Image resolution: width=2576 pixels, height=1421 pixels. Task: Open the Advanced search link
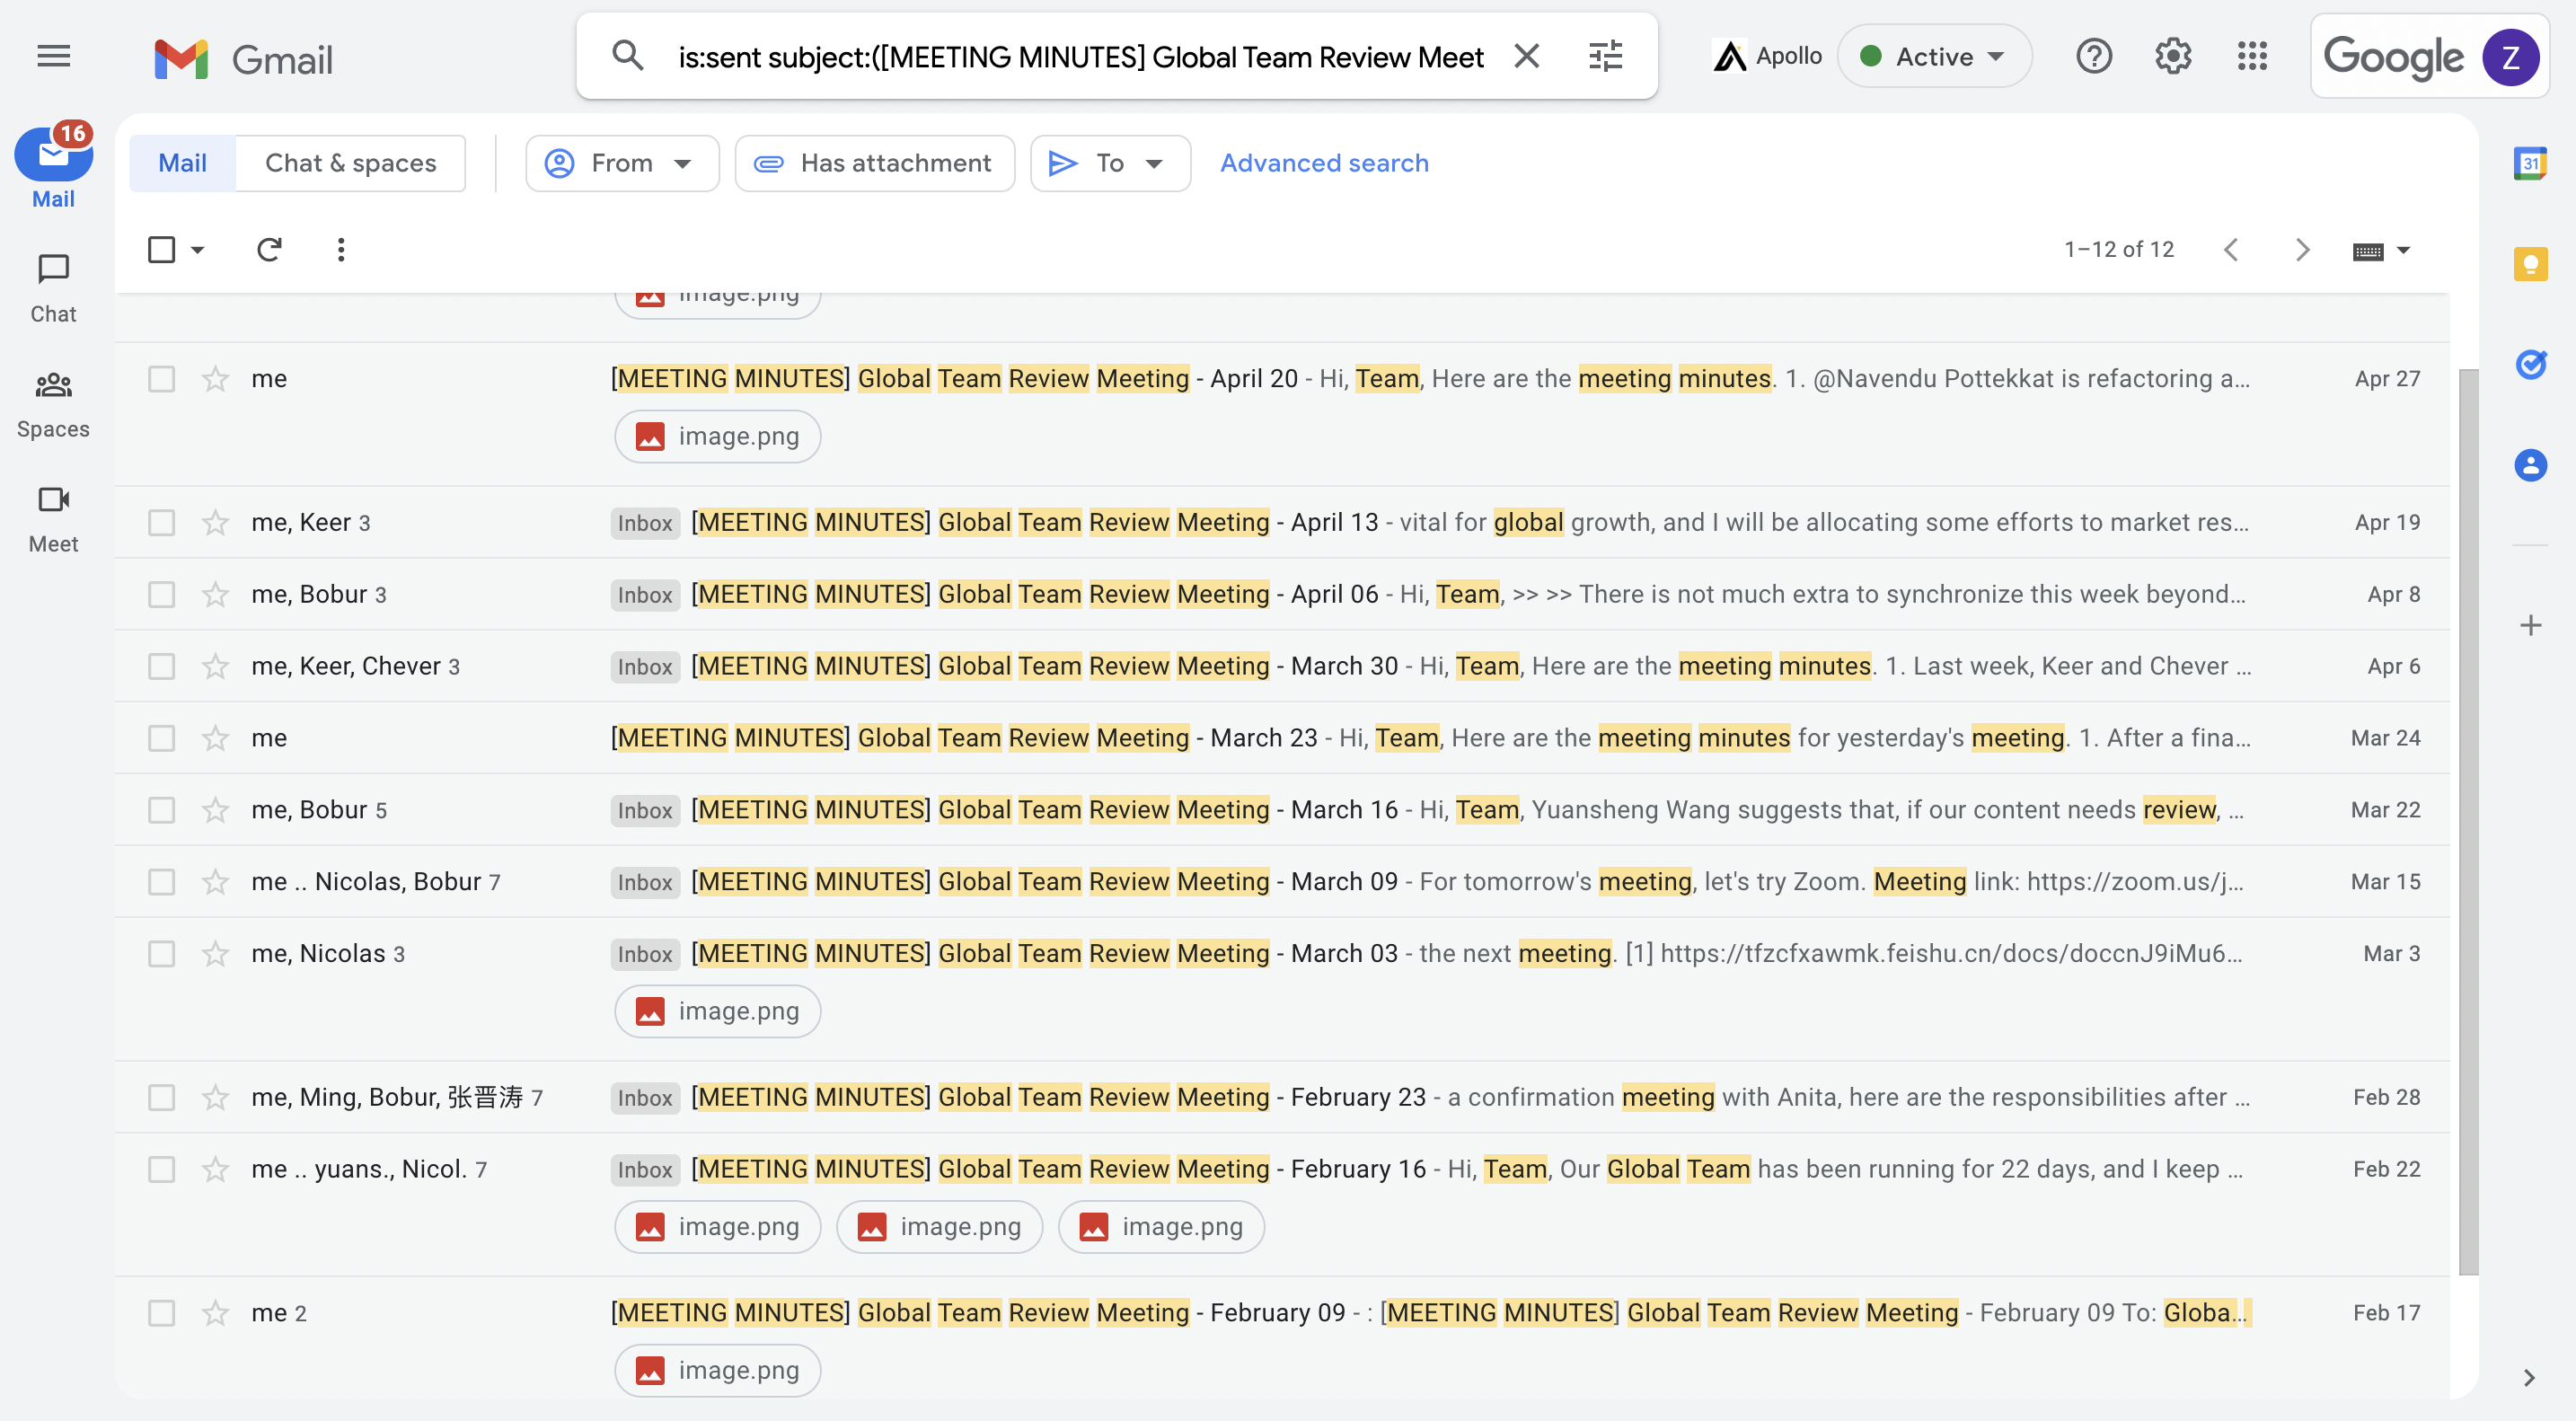[x=1324, y=163]
